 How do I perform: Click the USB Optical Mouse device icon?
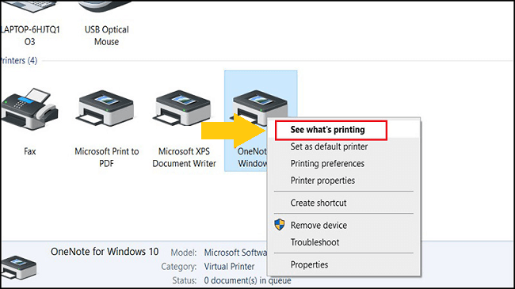point(106,6)
